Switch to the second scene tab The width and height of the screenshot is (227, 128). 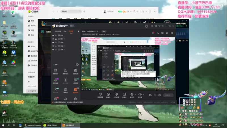point(65,31)
